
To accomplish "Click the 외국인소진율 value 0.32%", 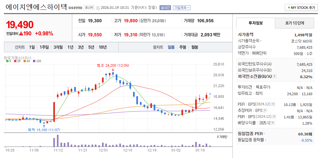I will point(306,77).
